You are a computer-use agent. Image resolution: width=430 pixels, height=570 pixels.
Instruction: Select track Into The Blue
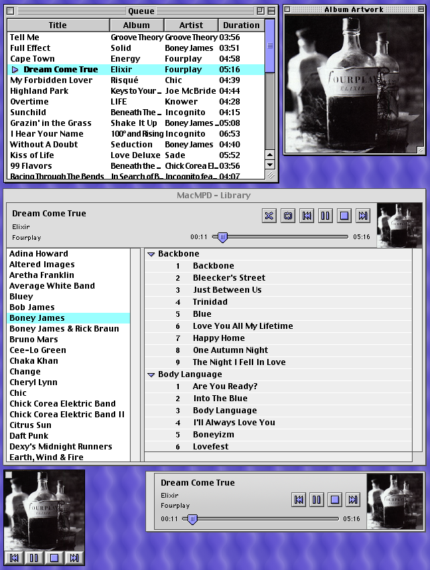278,399
